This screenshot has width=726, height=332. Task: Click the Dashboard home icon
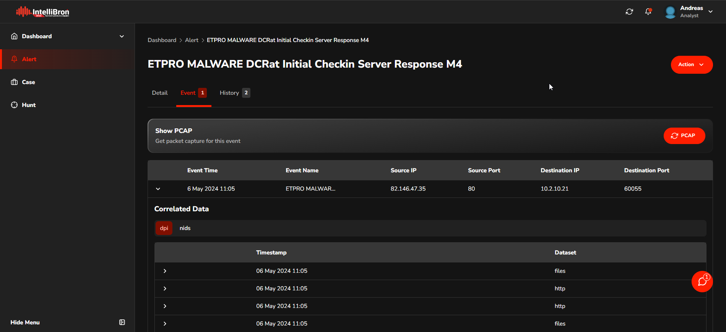pyautogui.click(x=14, y=36)
